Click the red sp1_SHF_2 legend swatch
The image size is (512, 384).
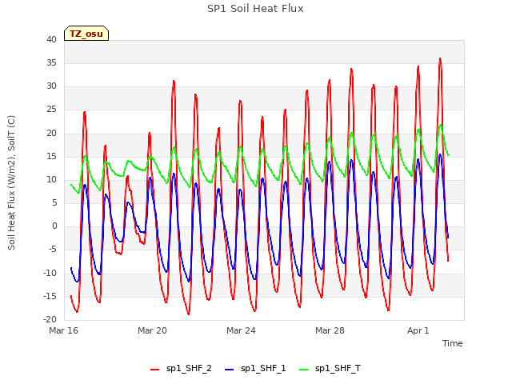click(154, 370)
